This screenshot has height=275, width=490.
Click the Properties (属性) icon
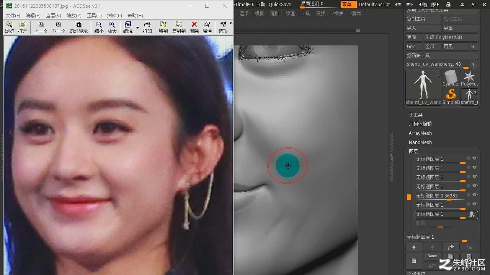pyautogui.click(x=207, y=27)
